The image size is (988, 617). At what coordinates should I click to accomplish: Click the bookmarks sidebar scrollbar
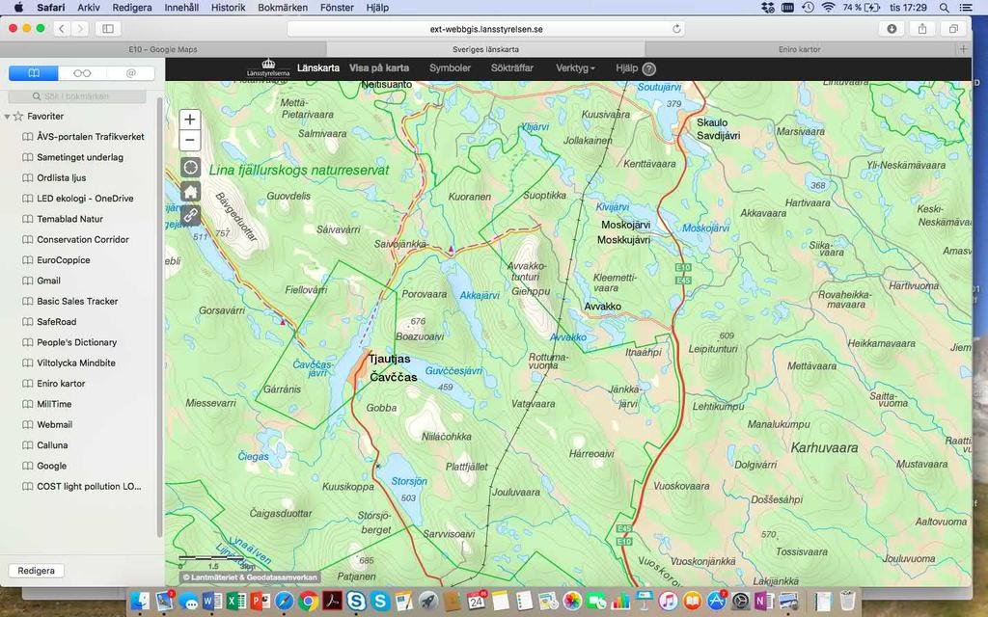pyautogui.click(x=159, y=316)
